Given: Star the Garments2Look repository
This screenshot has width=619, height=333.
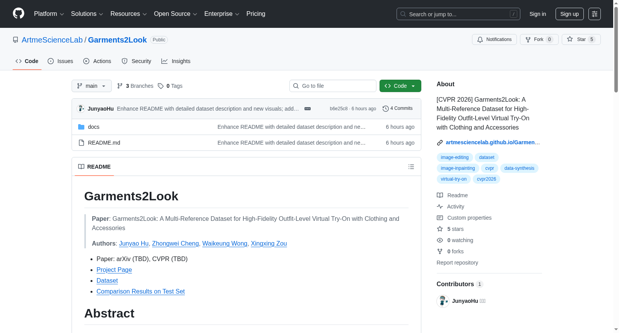Looking at the screenshot, I should [x=581, y=39].
